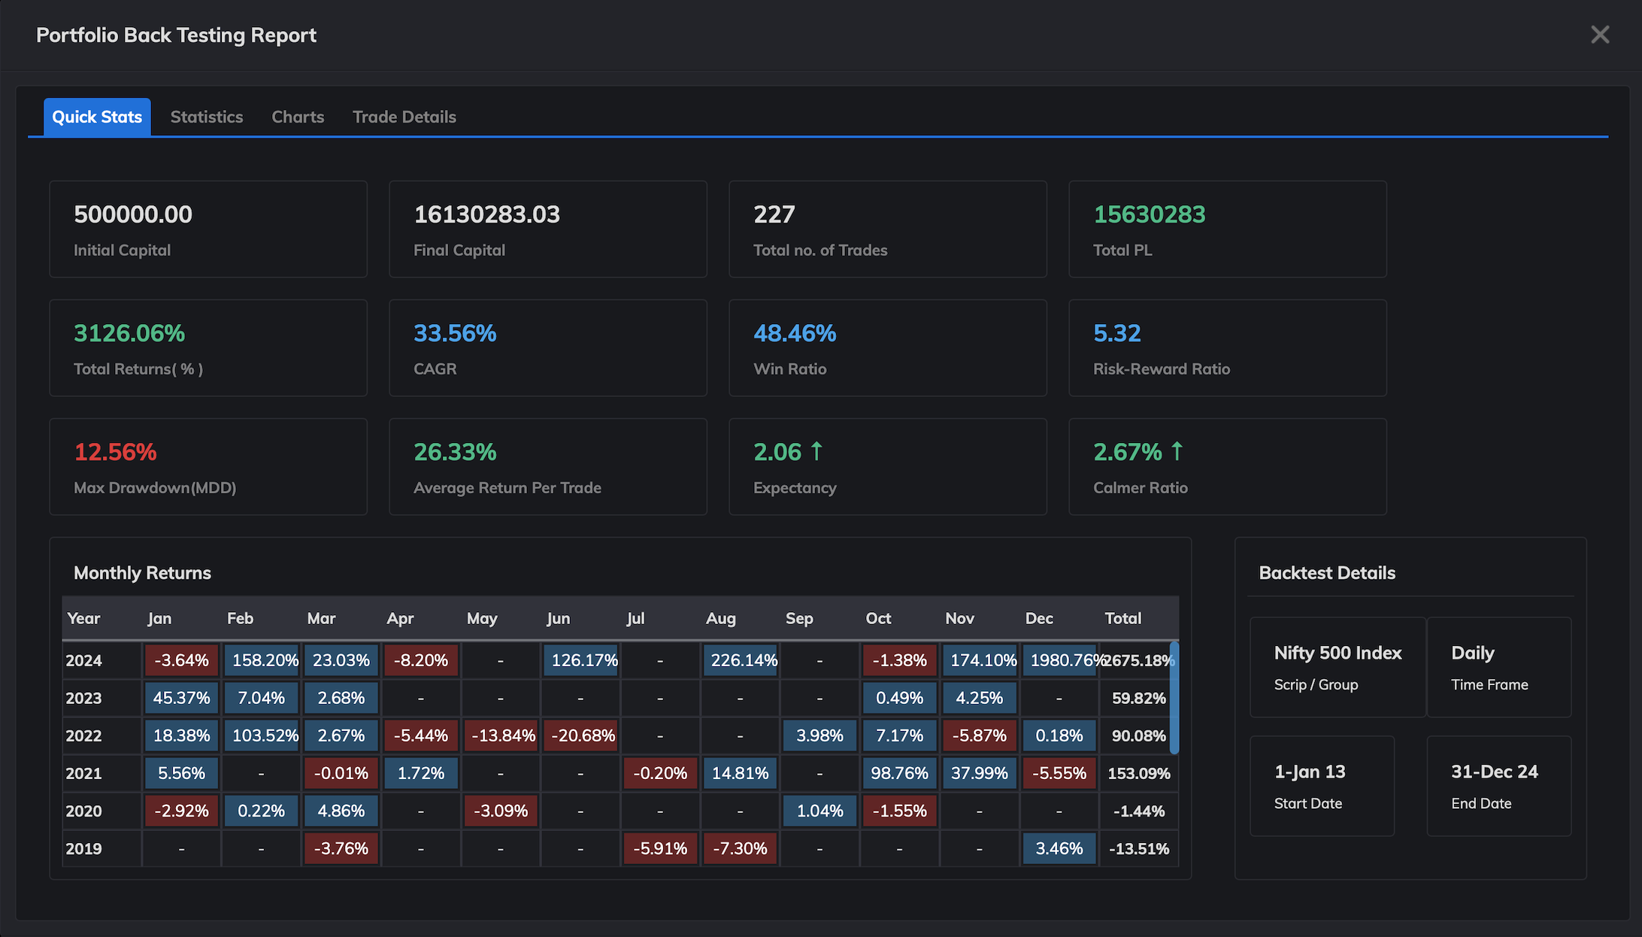Click the Max Drawdown 12.56% card
Image resolution: width=1642 pixels, height=937 pixels.
[x=208, y=466]
